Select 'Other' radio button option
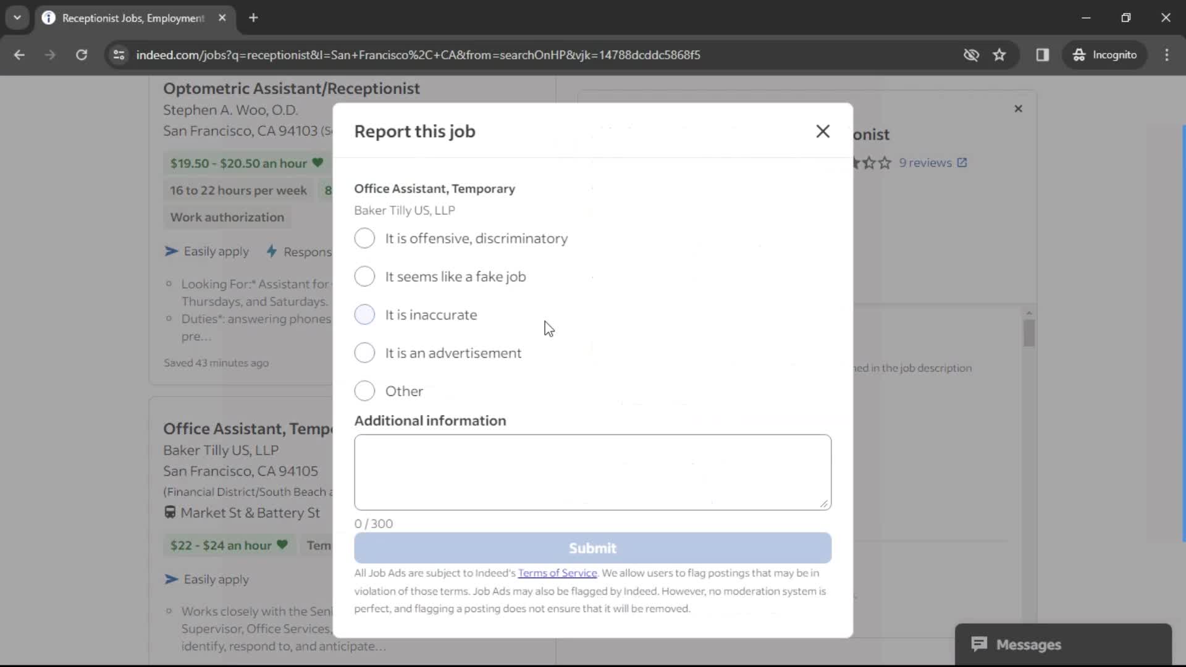 (365, 391)
